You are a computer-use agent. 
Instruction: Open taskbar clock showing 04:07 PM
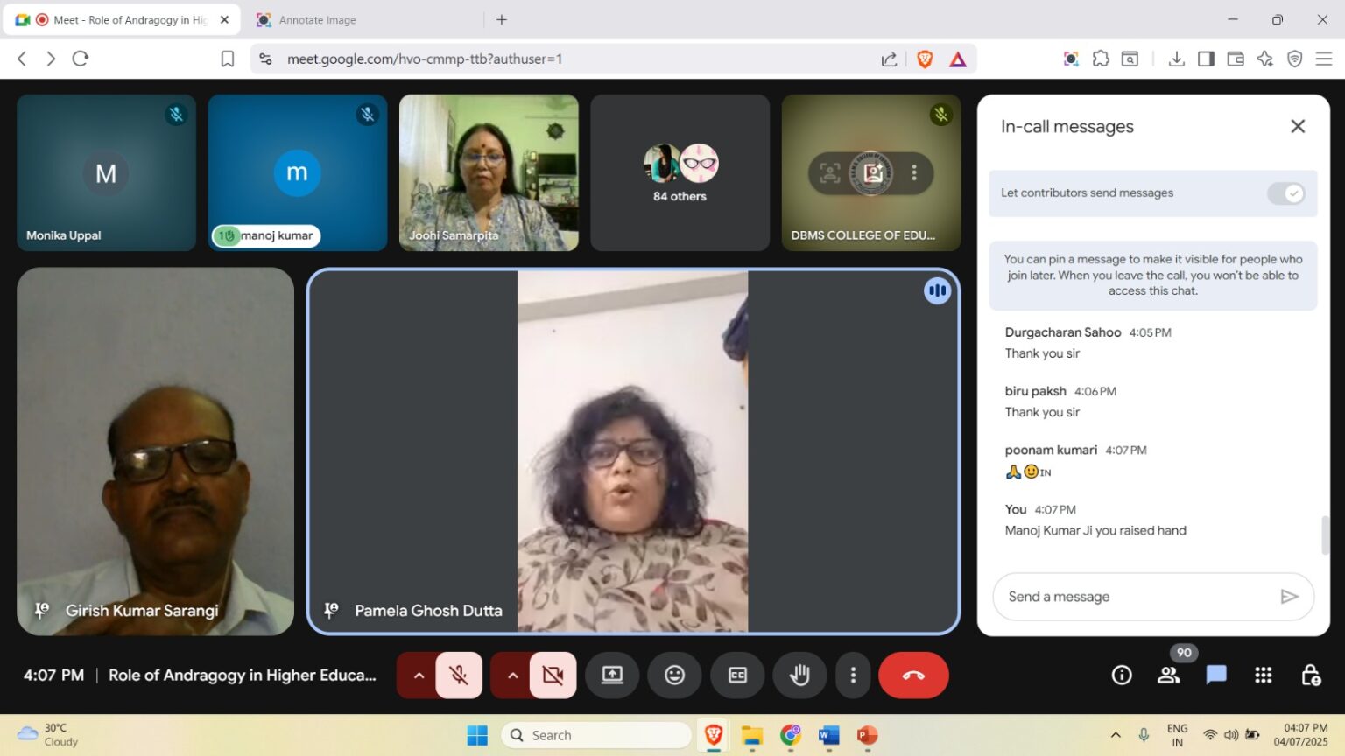[1300, 735]
